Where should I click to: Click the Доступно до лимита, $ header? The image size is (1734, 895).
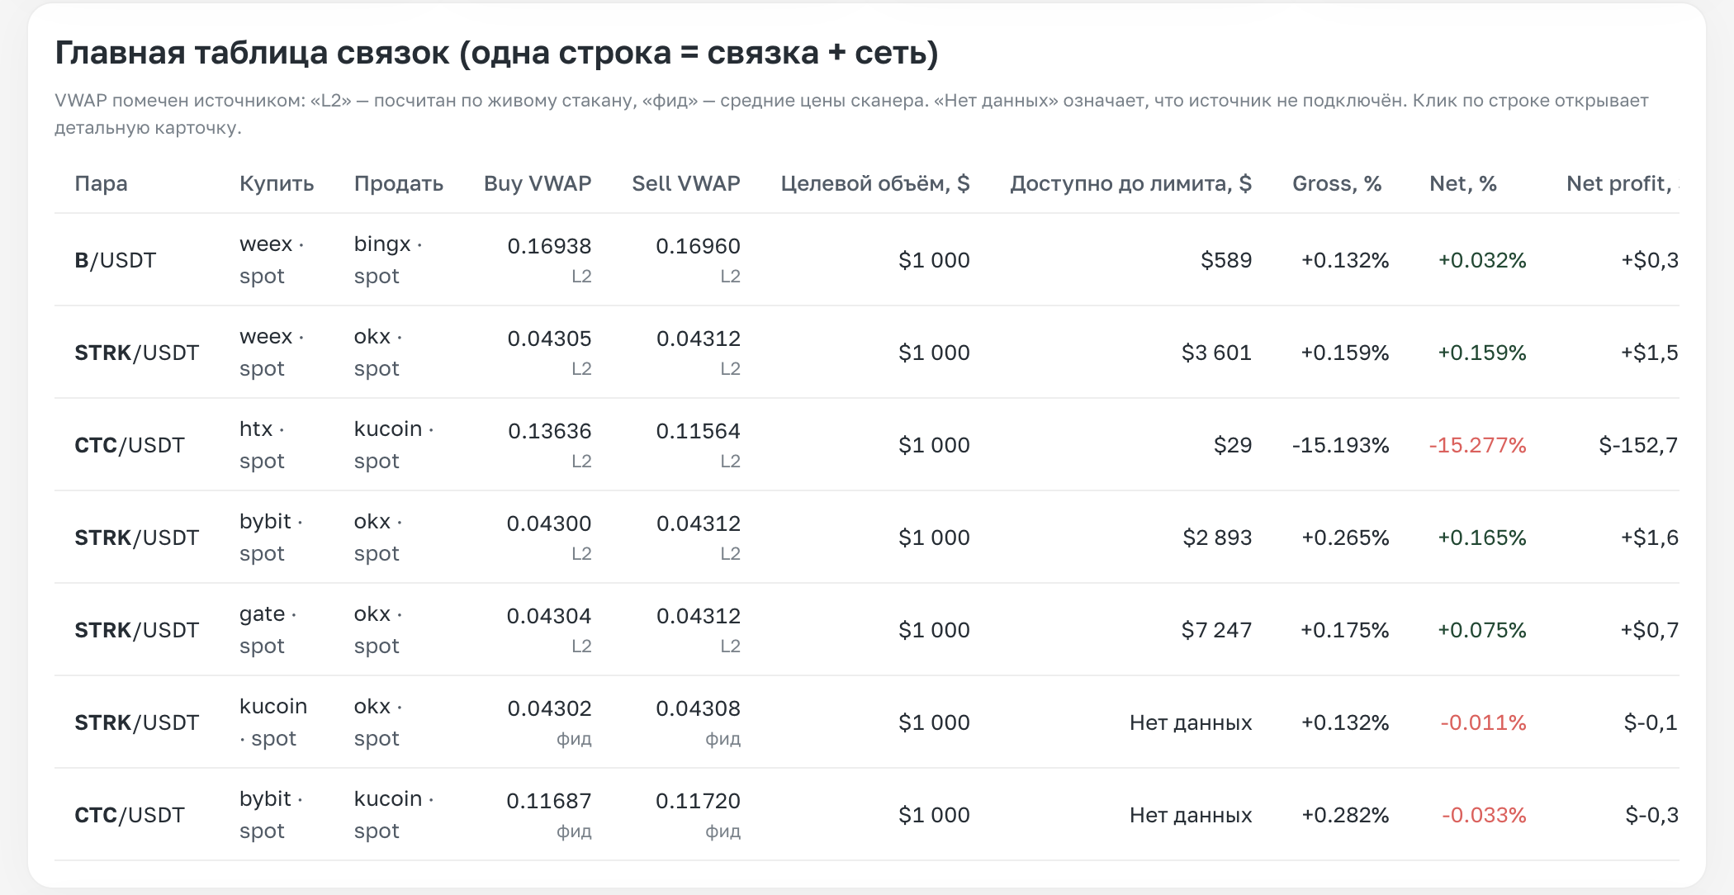click(x=1131, y=183)
